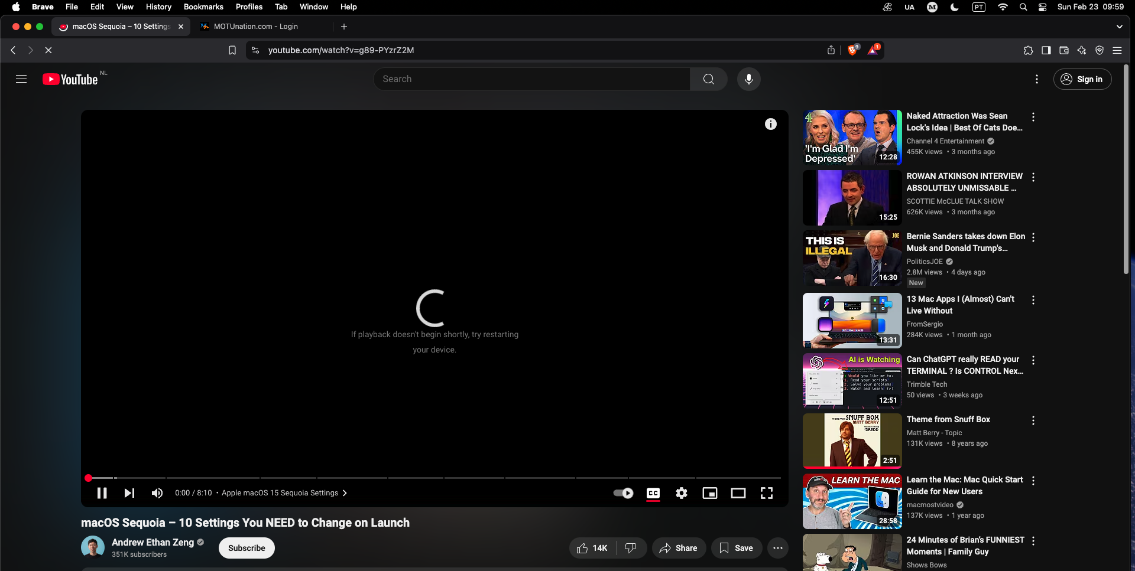Bookmark this page icon
Screen dimensions: 1135x571
[x=232, y=50]
